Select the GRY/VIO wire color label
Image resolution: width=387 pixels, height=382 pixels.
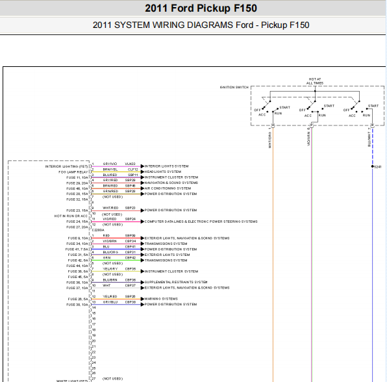(x=110, y=164)
